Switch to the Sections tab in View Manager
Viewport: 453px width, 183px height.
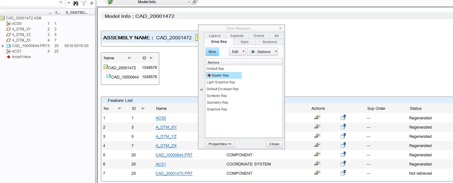pyautogui.click(x=270, y=42)
